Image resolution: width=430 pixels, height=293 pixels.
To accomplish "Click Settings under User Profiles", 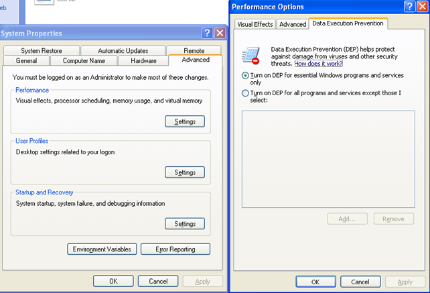I will 184,172.
